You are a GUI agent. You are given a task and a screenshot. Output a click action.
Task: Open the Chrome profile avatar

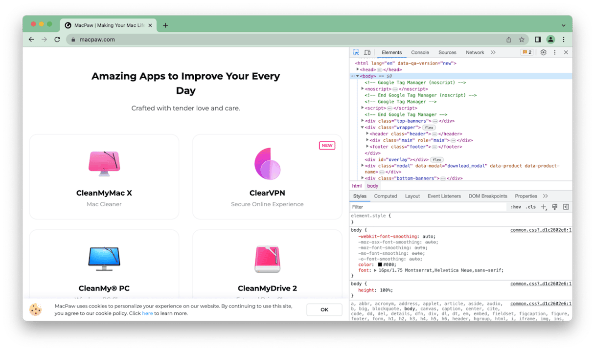point(550,40)
